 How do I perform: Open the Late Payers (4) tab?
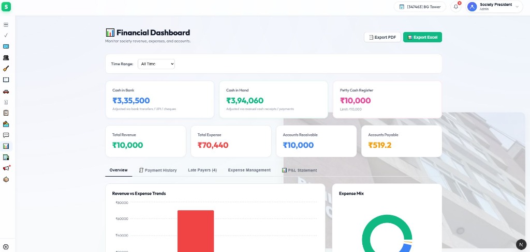tap(202, 170)
